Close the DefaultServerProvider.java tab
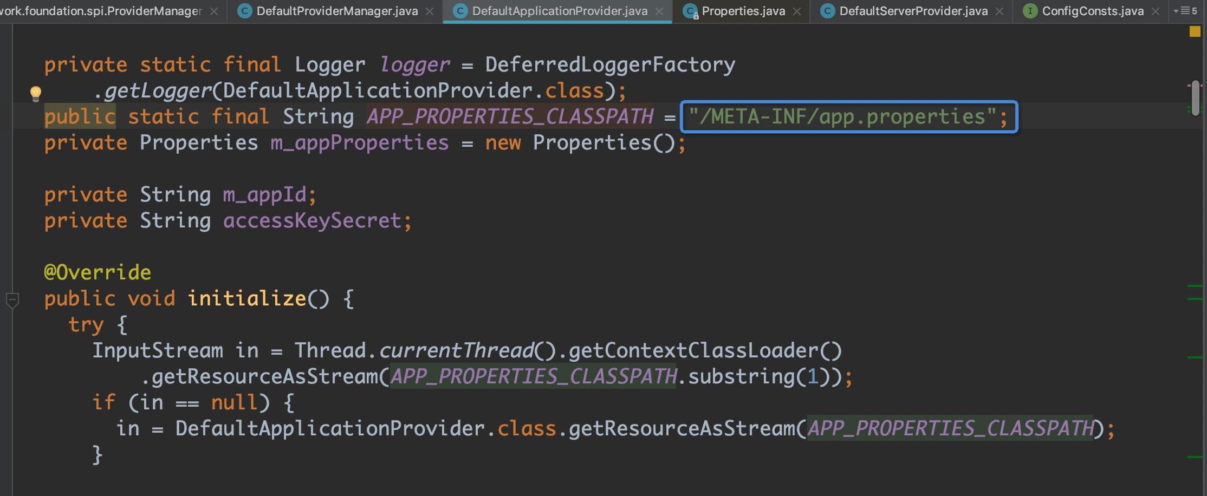The image size is (1207, 496). click(x=1000, y=11)
